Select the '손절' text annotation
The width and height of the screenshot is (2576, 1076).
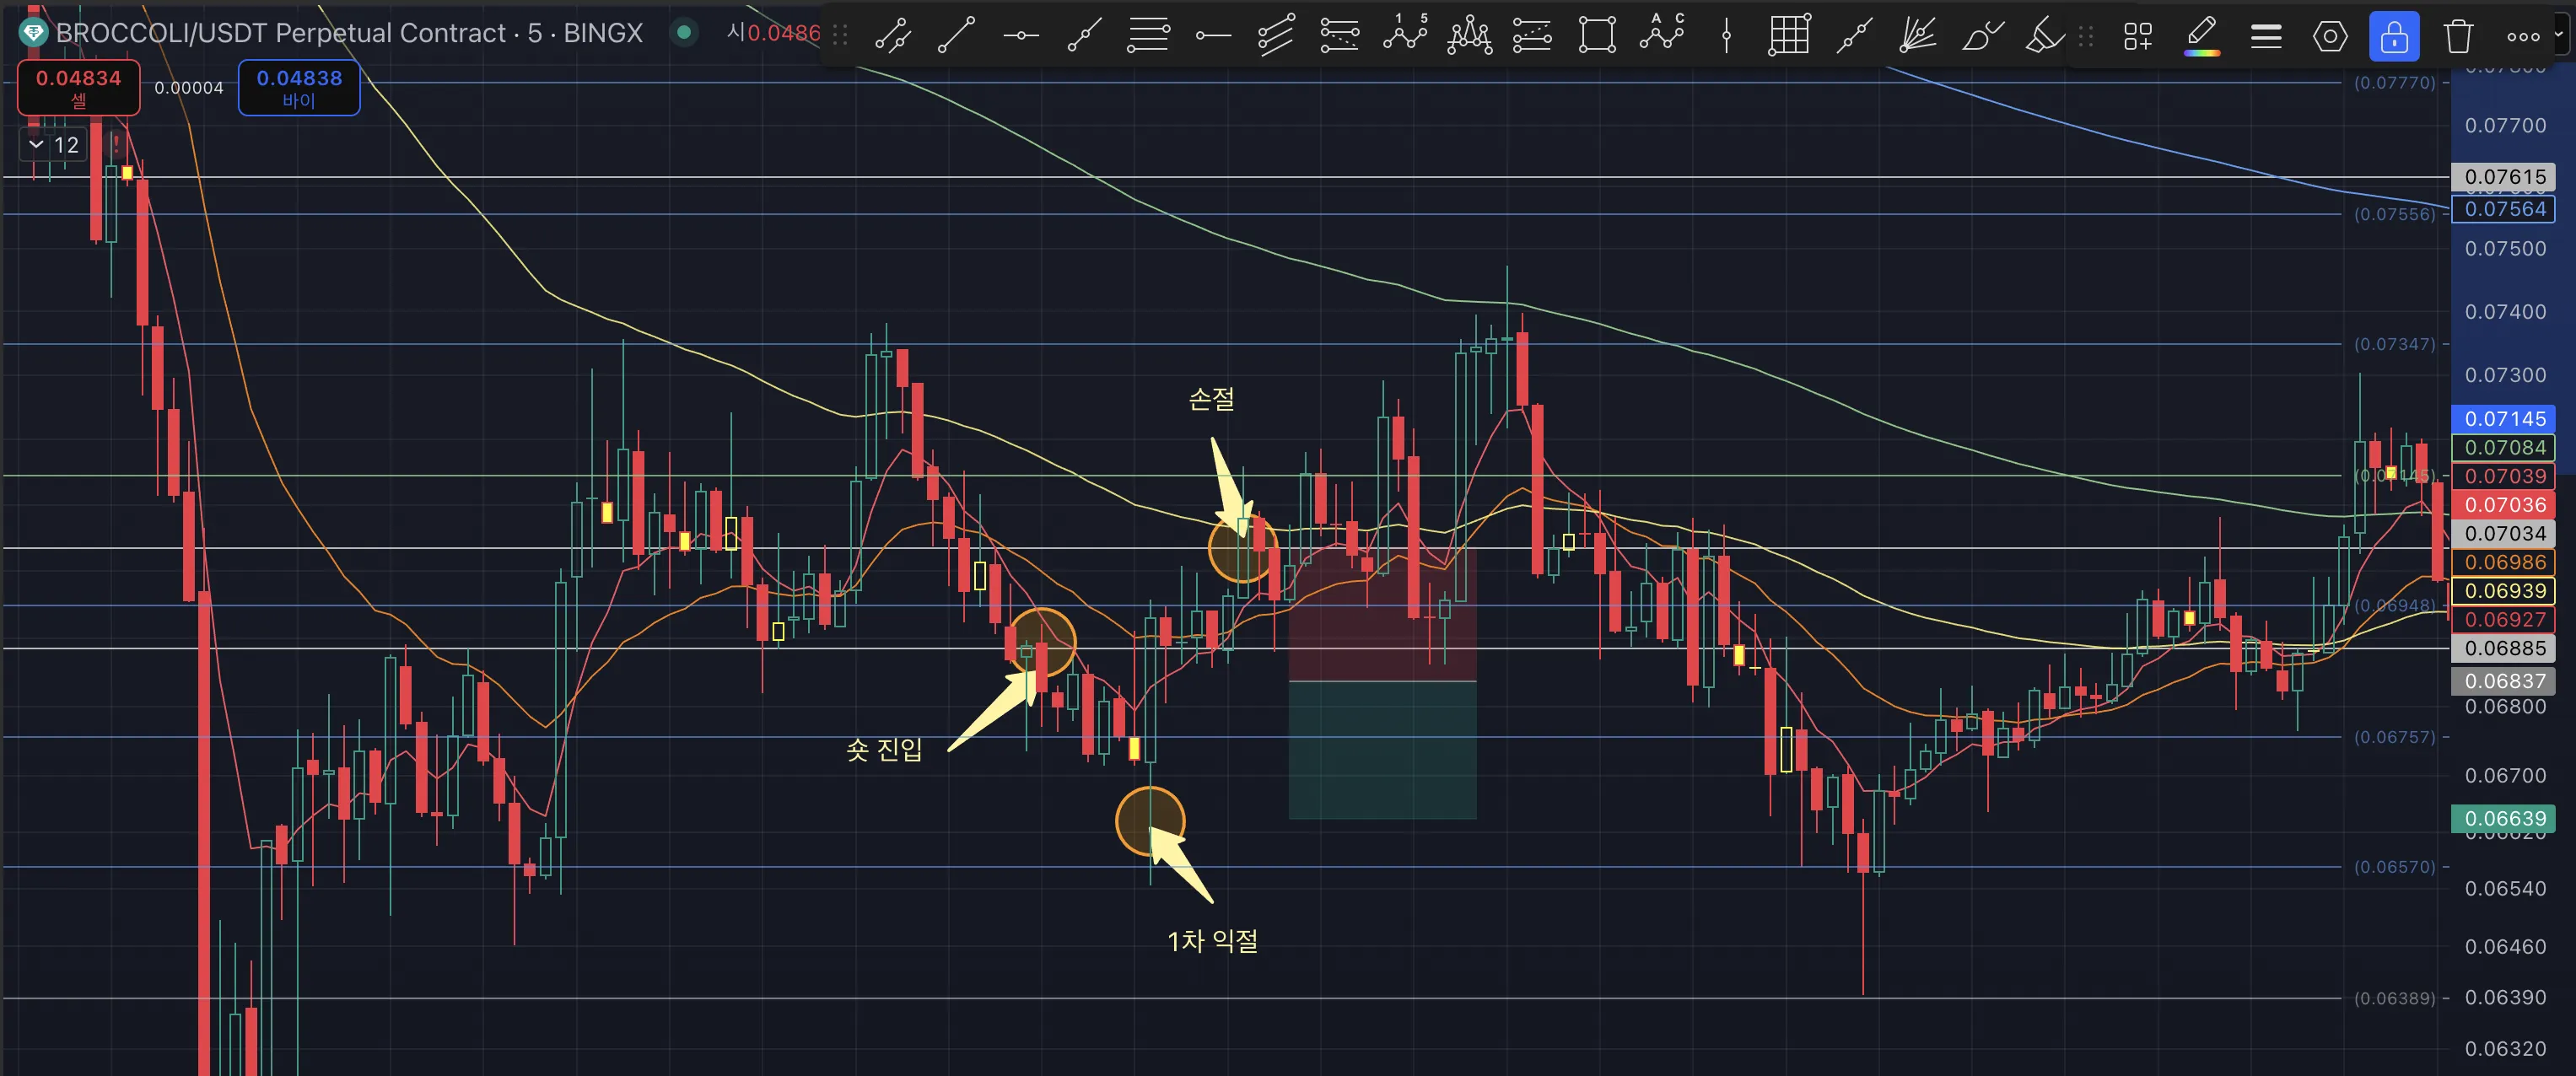click(1211, 399)
